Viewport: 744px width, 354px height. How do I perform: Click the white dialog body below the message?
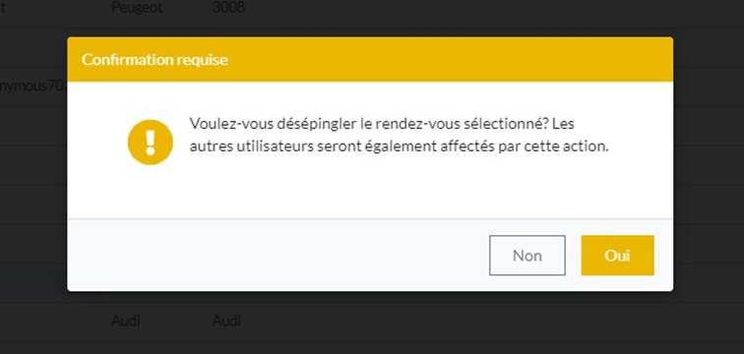(370, 190)
